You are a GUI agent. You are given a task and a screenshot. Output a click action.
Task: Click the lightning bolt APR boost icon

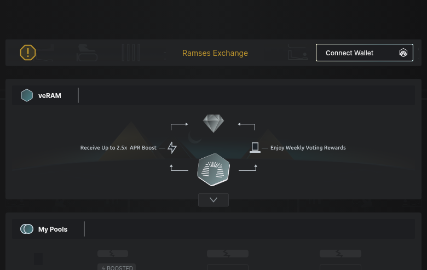[172, 147]
